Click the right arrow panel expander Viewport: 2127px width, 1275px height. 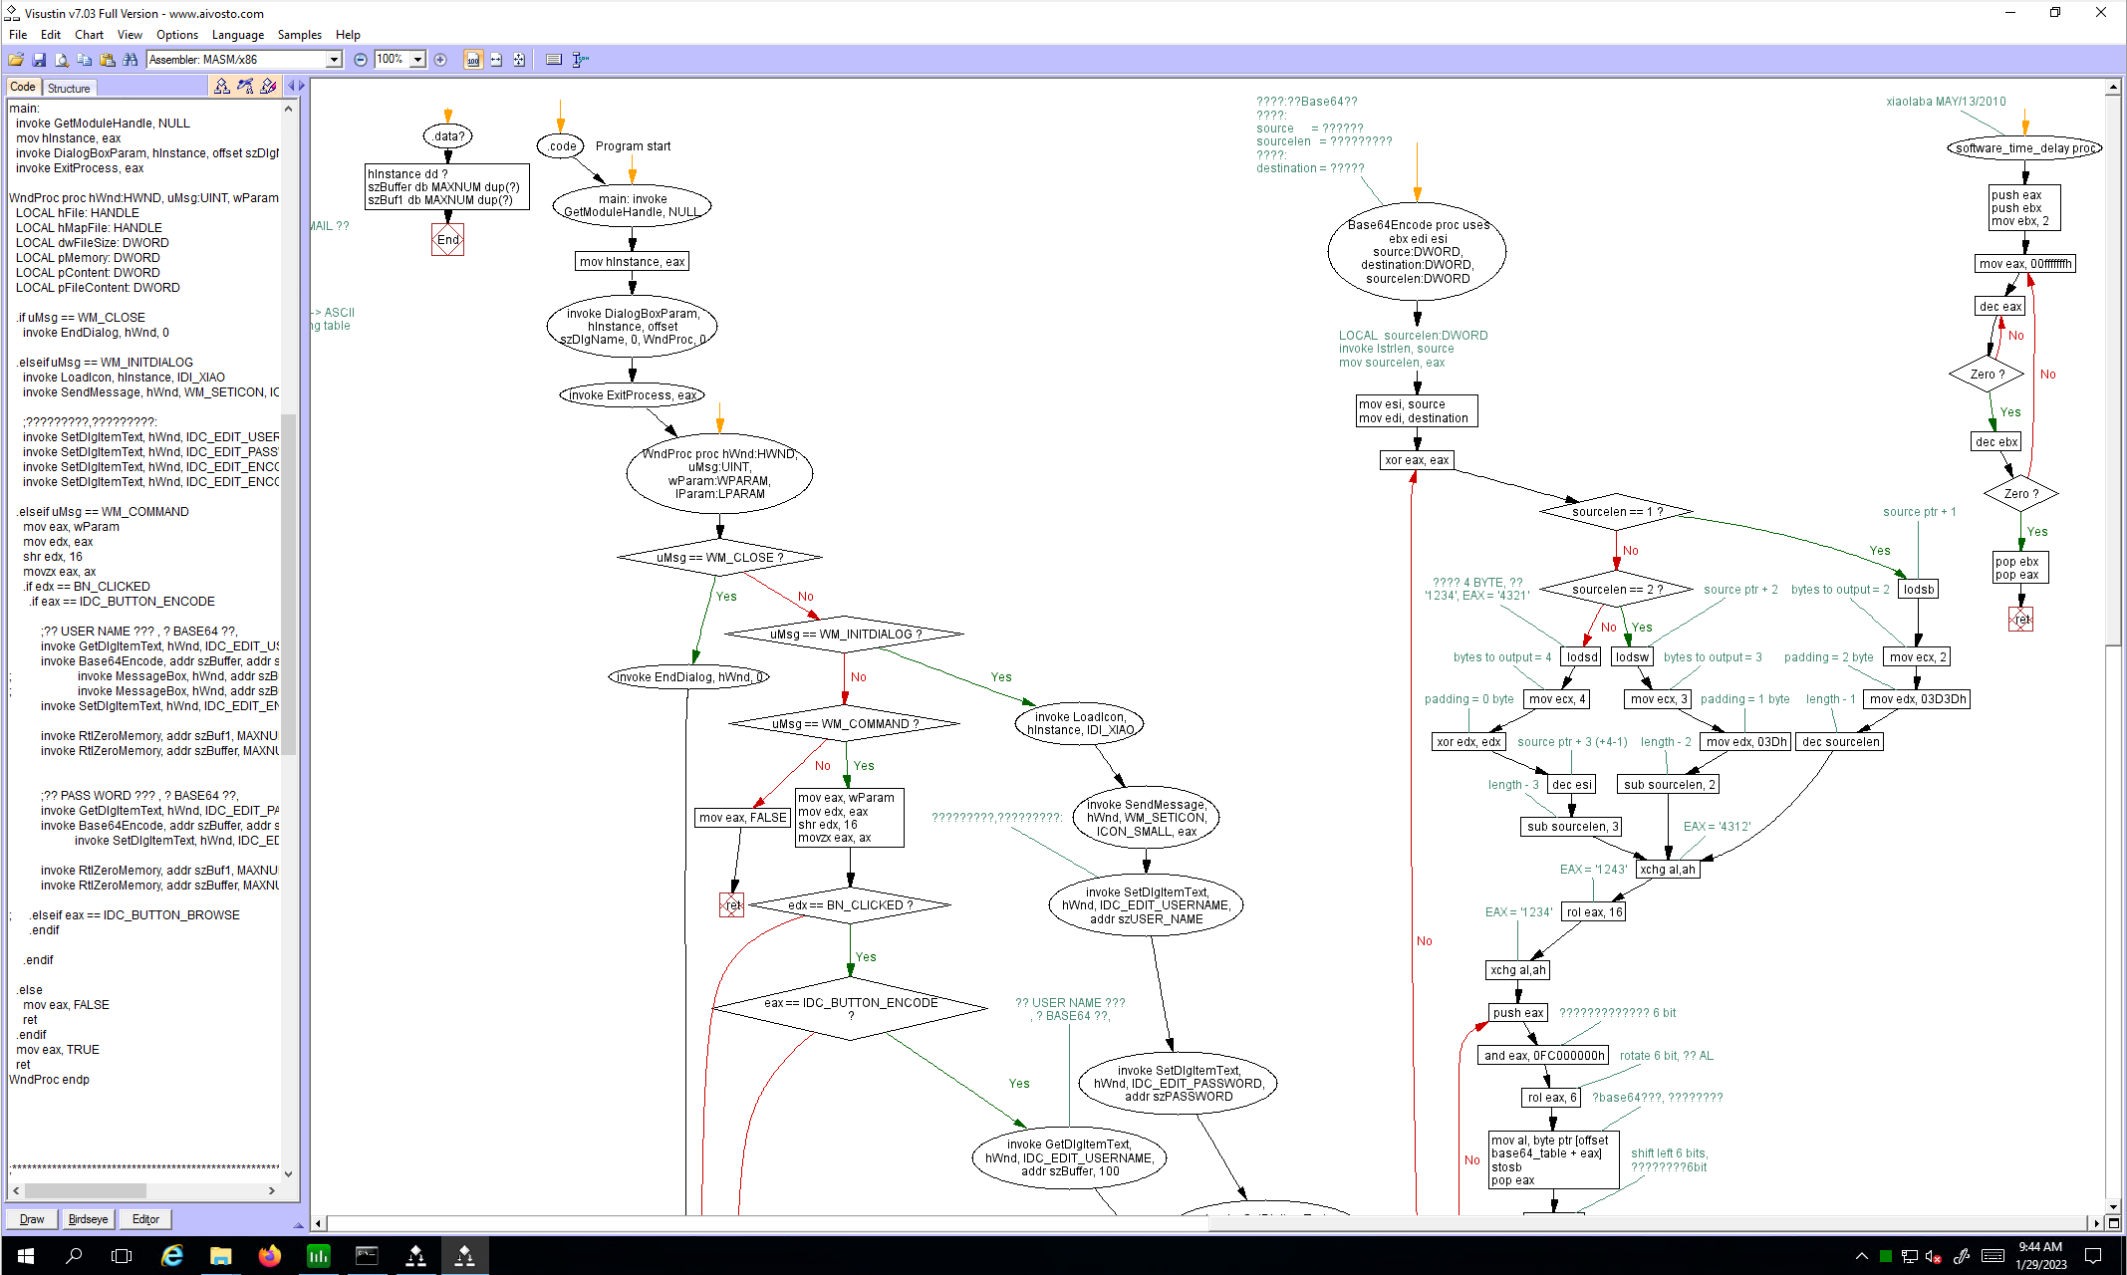302,87
